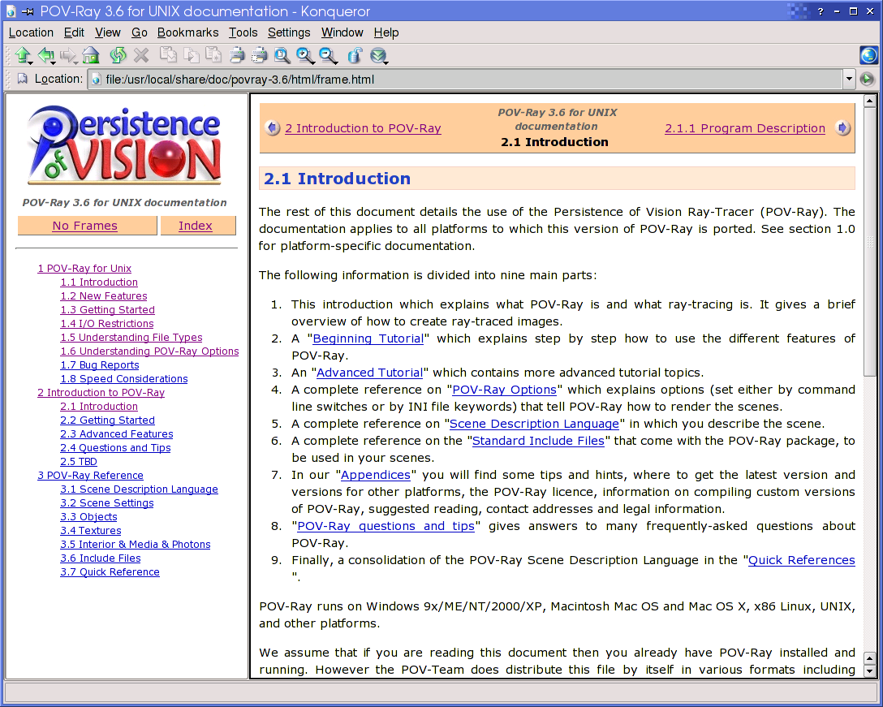Image resolution: width=883 pixels, height=707 pixels.
Task: Open the Tools menu
Action: point(243,32)
